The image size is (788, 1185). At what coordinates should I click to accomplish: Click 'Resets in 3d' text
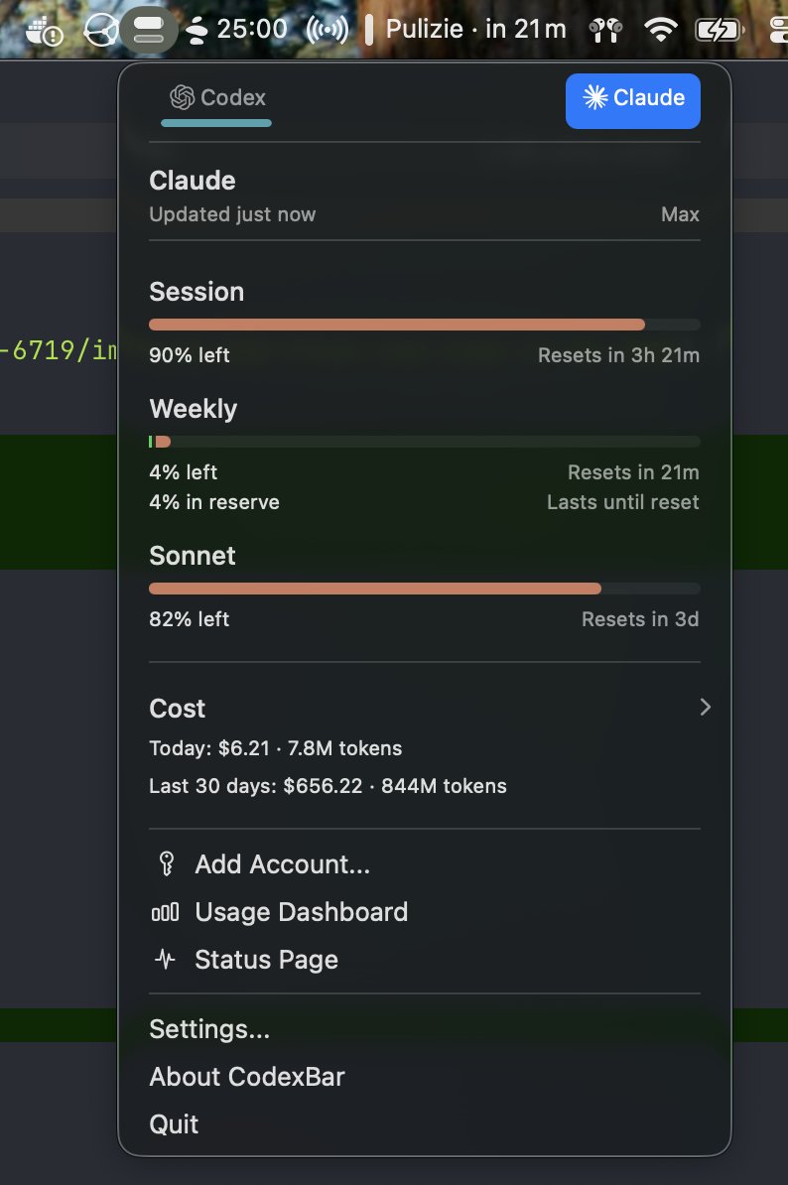tap(640, 619)
